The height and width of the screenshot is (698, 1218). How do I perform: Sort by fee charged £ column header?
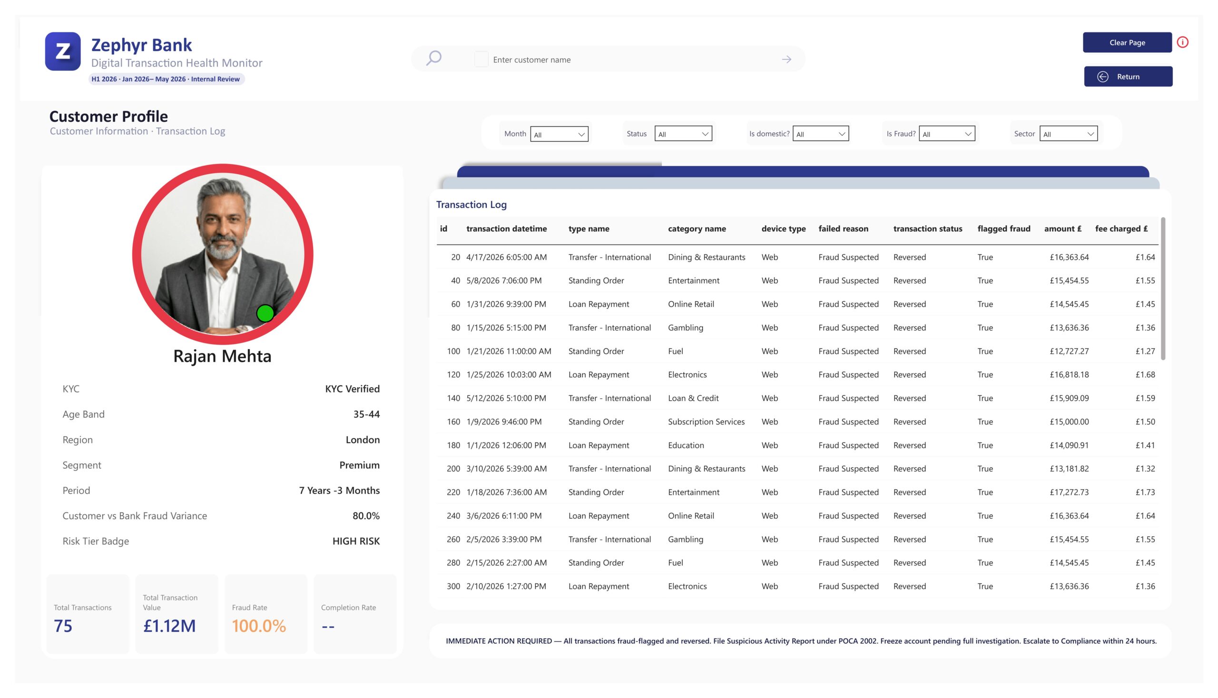1121,229
